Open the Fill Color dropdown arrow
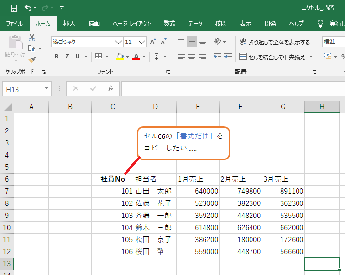345x275 pixels. 127,57
